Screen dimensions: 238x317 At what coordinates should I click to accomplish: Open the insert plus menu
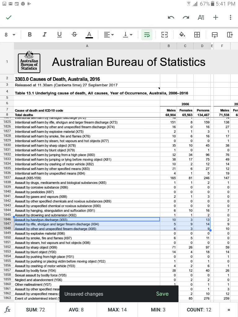[216, 18]
